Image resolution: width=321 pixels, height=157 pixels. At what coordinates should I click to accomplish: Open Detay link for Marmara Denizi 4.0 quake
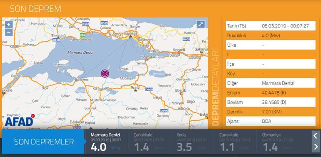click(115, 147)
